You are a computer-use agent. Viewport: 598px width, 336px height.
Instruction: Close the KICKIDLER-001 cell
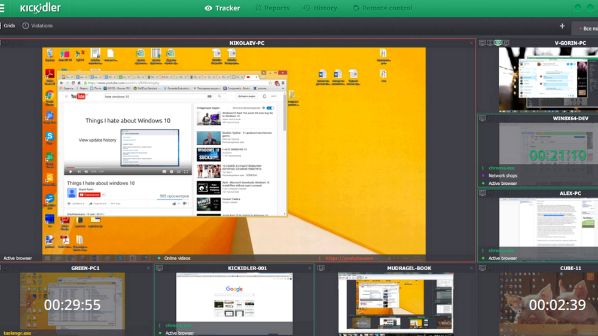tap(310, 268)
